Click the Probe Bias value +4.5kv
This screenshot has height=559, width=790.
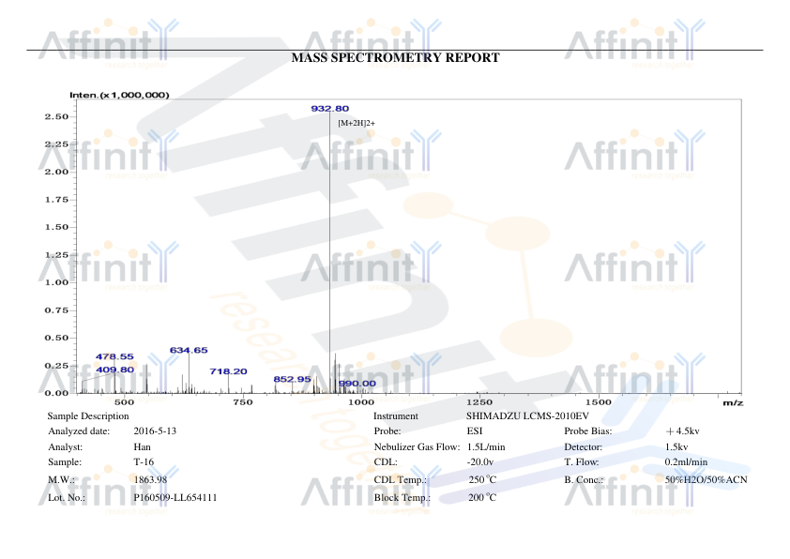coord(683,431)
